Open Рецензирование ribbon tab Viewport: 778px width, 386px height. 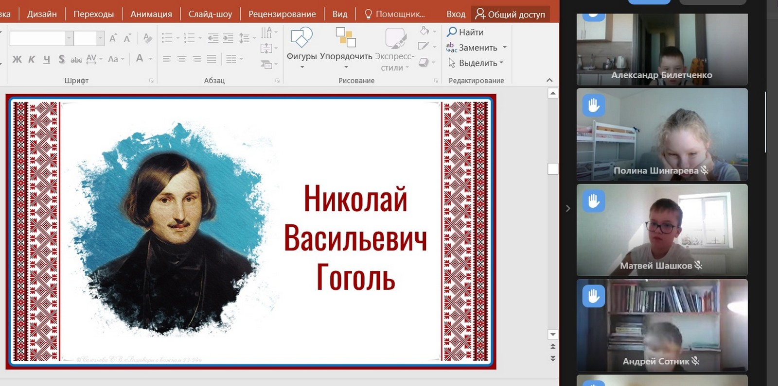pos(282,14)
